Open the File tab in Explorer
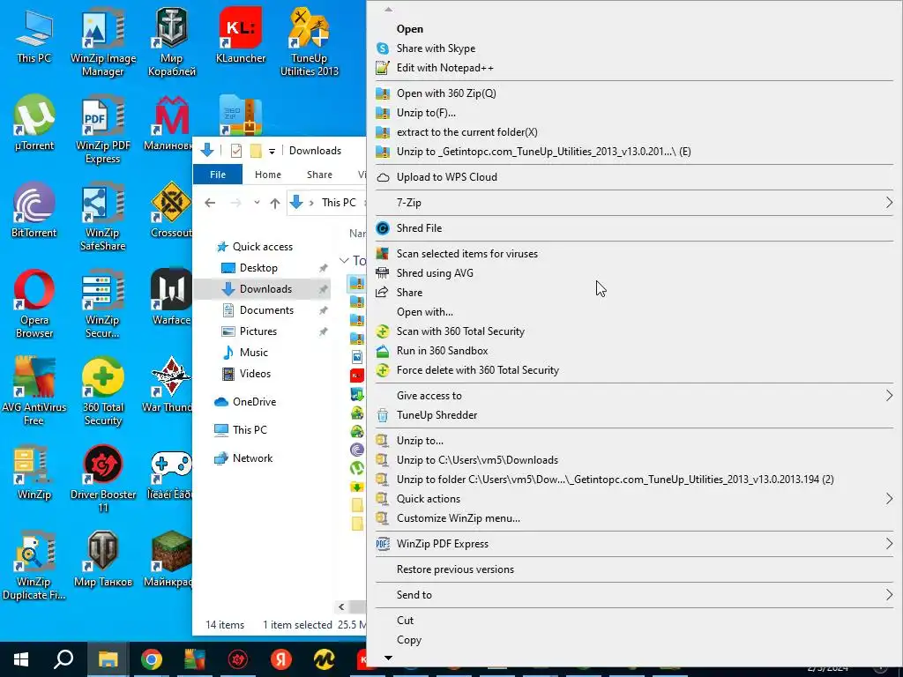903x677 pixels. coord(218,175)
